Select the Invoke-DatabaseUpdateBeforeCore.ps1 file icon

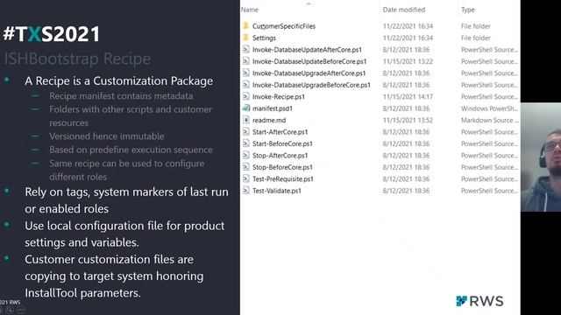coord(245,61)
